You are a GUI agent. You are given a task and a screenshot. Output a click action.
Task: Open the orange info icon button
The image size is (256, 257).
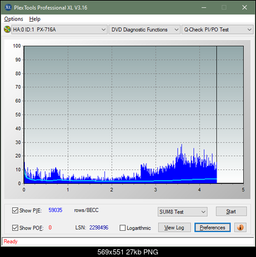[240, 228]
